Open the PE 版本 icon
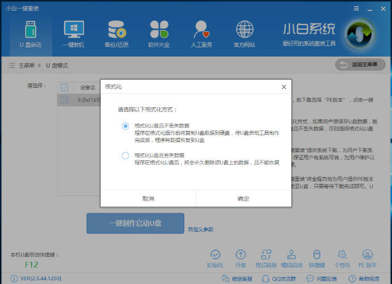Screen dimensions: 392x284 [367, 254]
